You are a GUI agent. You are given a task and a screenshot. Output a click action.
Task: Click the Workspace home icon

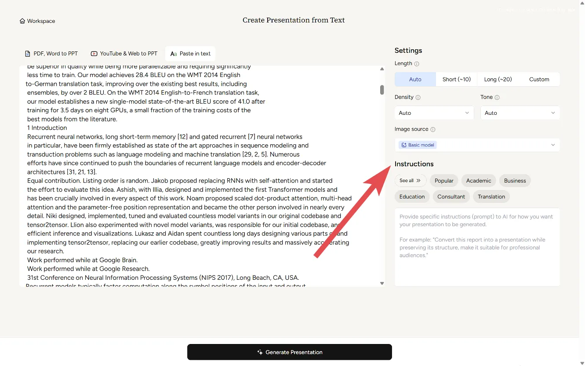click(22, 21)
